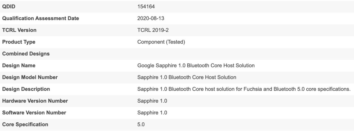Click the QDID value 154164

(146, 7)
